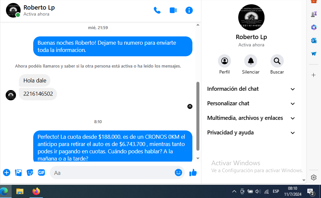
Task: Start a video call in chat header
Action: coord(173,10)
